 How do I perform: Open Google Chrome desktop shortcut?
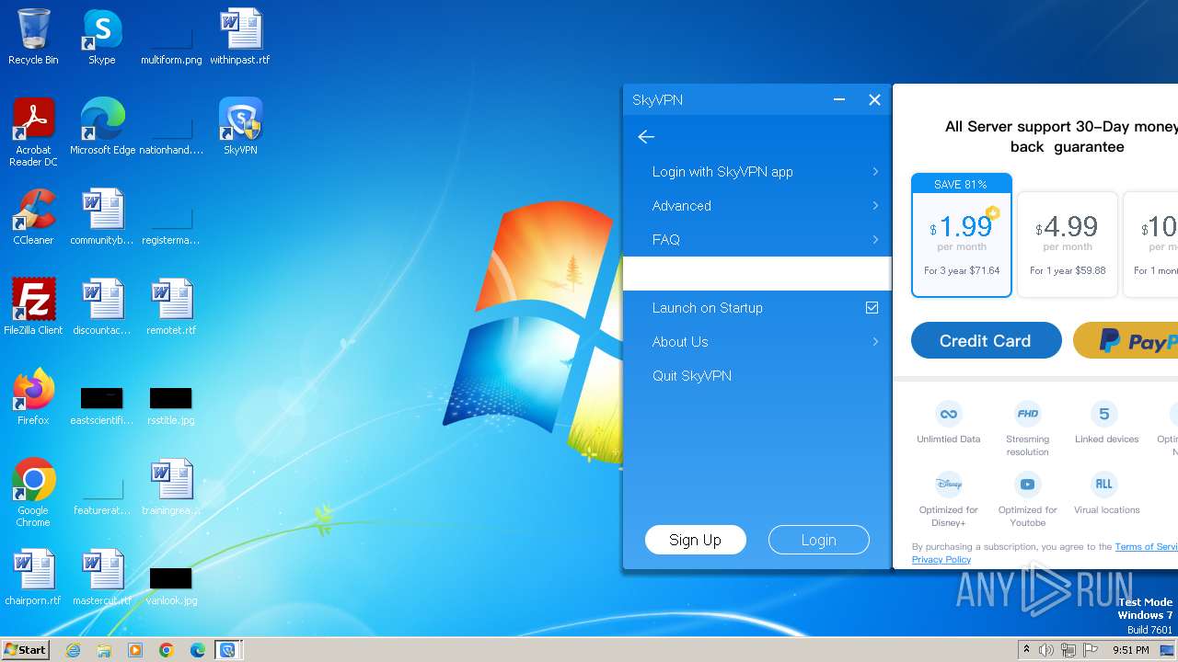tap(33, 492)
